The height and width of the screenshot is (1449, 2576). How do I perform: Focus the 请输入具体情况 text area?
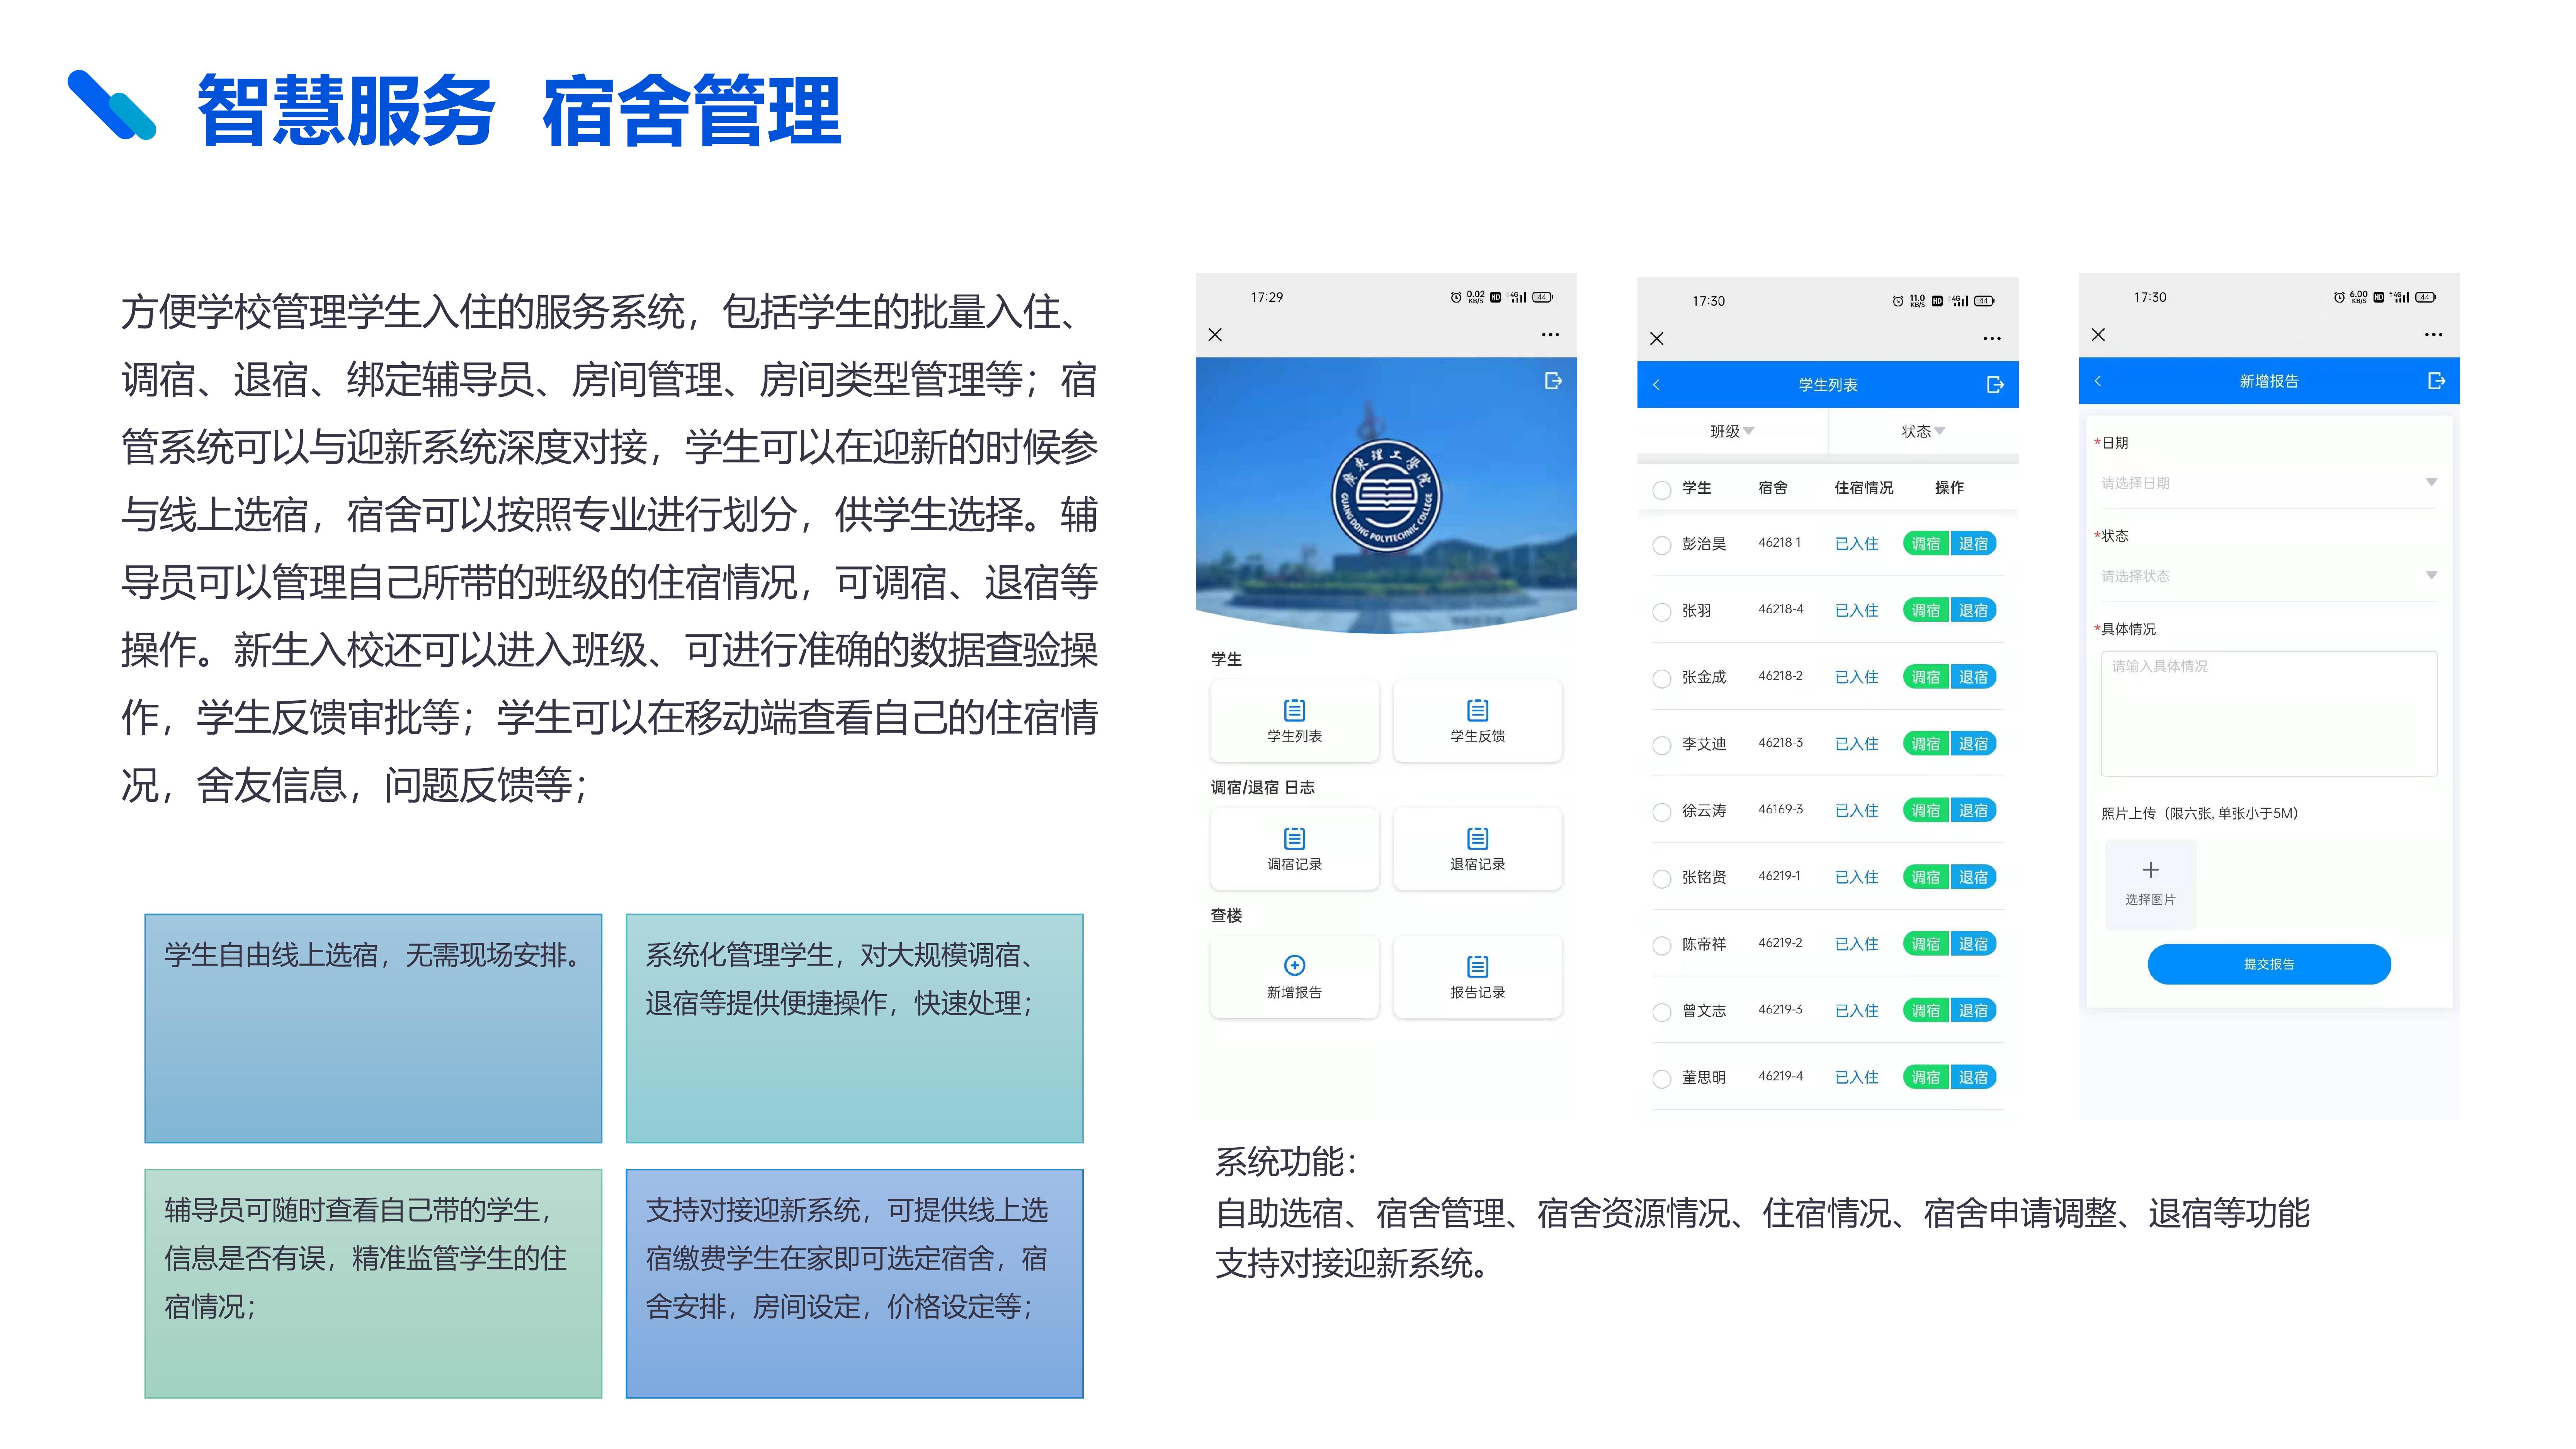coord(2268,714)
